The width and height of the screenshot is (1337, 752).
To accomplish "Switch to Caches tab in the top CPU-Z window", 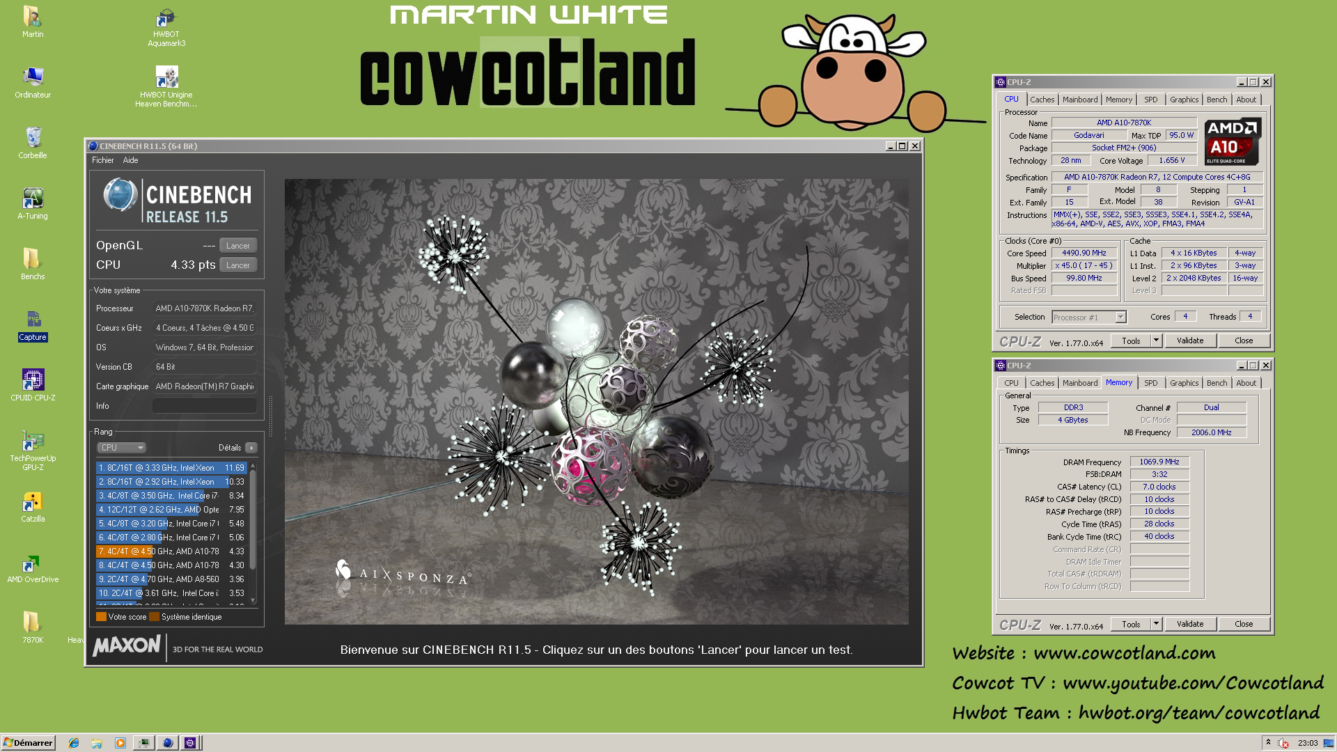I will click(x=1042, y=100).
